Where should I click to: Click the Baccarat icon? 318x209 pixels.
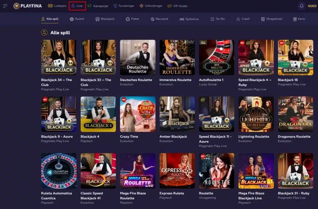click(152, 19)
